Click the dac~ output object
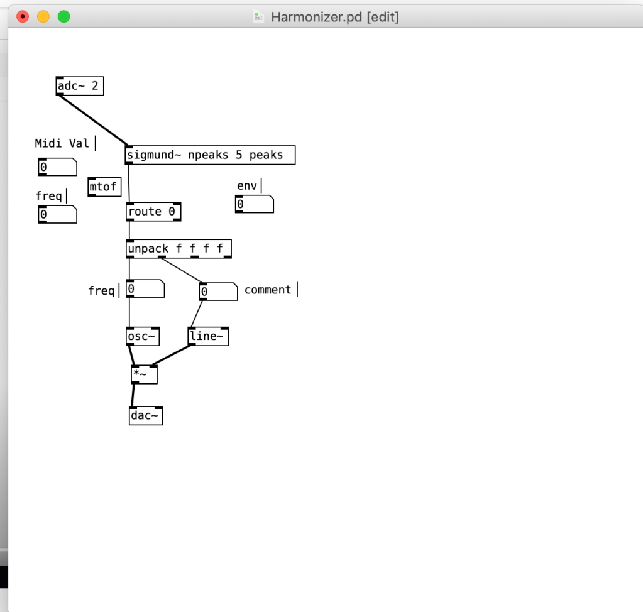Image resolution: width=643 pixels, height=612 pixels. point(145,416)
